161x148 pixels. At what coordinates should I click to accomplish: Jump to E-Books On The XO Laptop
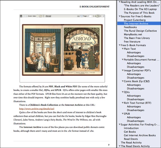coord(140,9)
